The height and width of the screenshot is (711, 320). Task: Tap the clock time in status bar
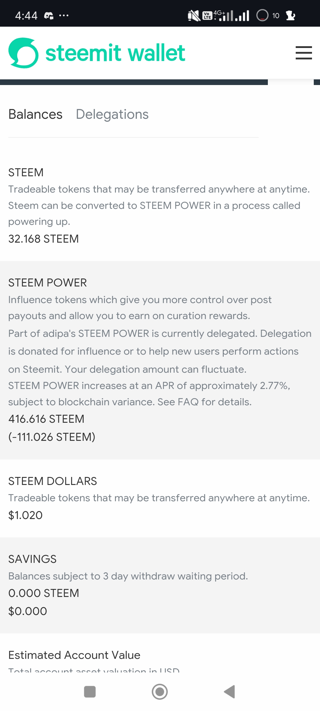26,15
